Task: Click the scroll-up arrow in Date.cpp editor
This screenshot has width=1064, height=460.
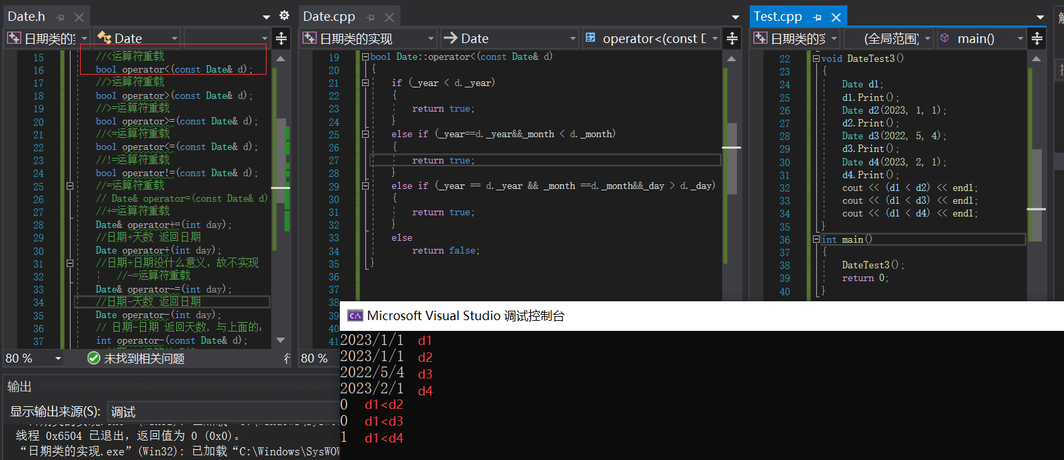Action: [732, 59]
